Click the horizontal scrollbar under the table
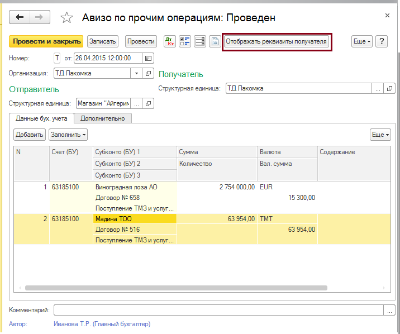Screen dimensions: 400x334 pos(168,288)
